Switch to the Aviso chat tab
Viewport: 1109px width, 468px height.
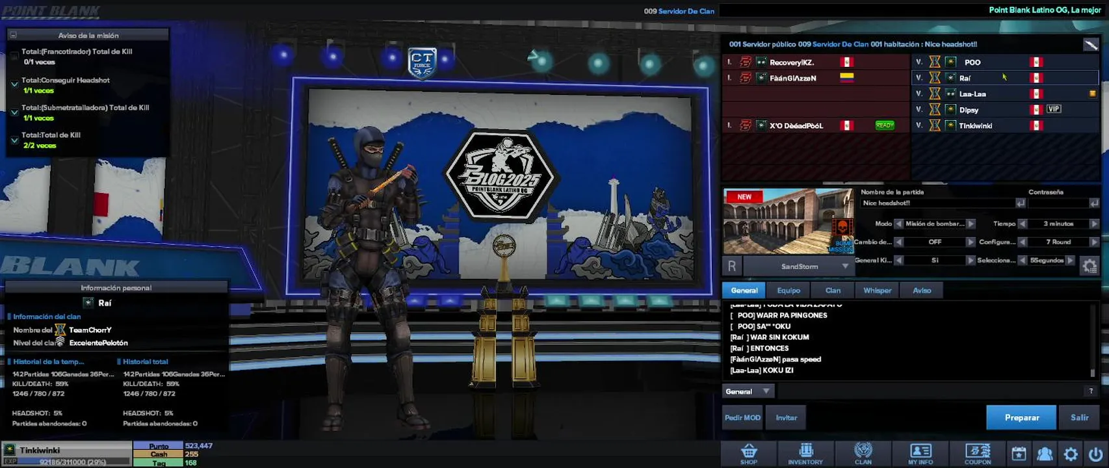922,291
